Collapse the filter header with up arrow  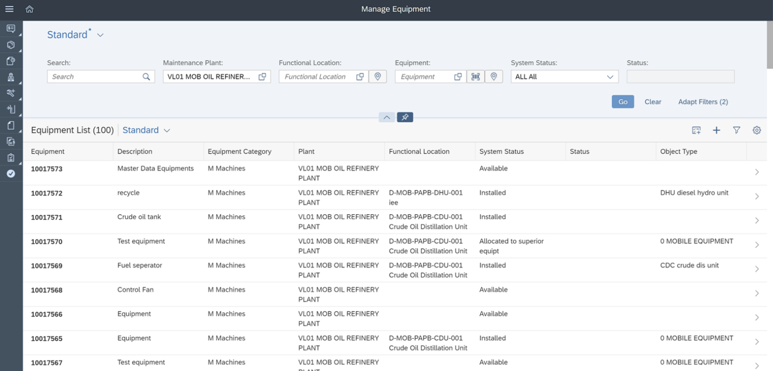click(x=386, y=117)
